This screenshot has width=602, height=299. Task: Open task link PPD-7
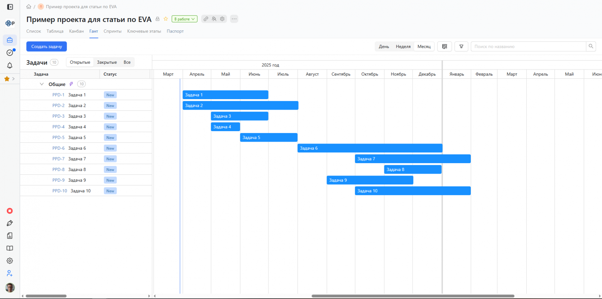click(58, 159)
